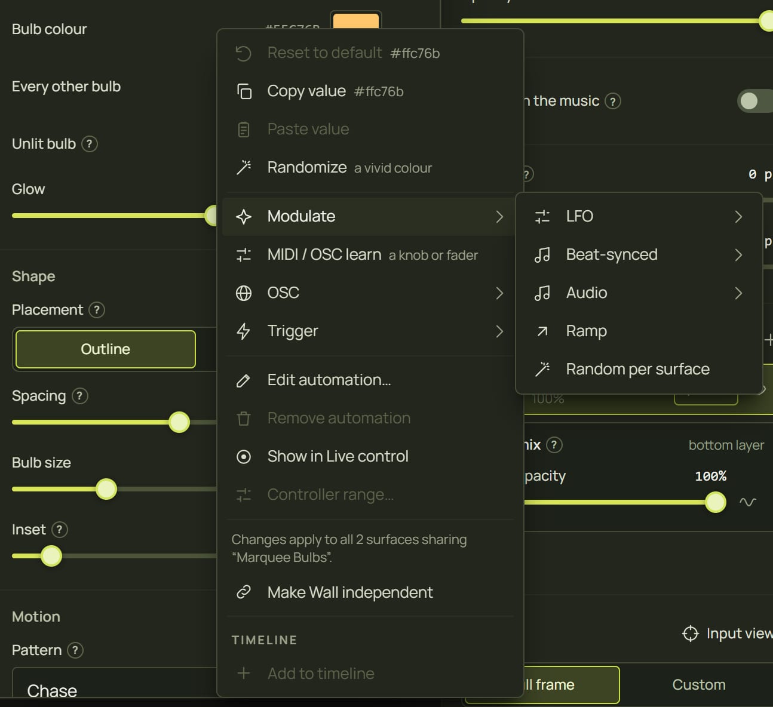773x707 pixels.
Task: Click the target icon beside Show in Live control
Action: tap(244, 457)
